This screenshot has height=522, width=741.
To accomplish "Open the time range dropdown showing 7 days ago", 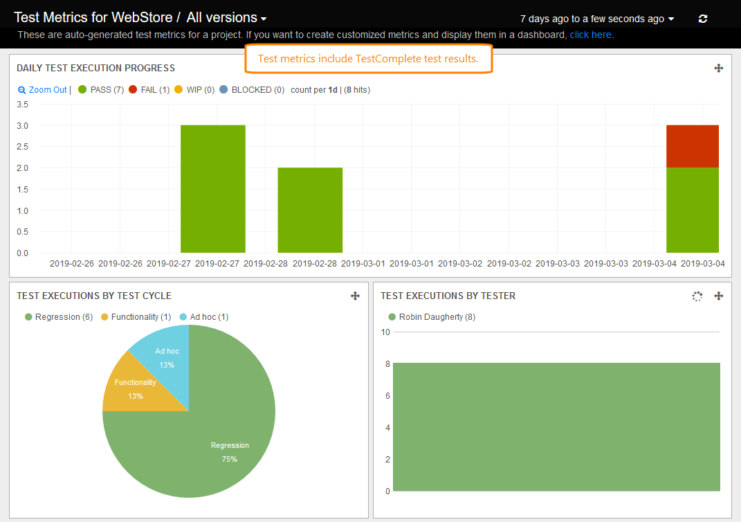I will tap(594, 19).
